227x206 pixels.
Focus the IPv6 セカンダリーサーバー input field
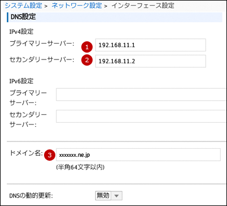click(141, 116)
